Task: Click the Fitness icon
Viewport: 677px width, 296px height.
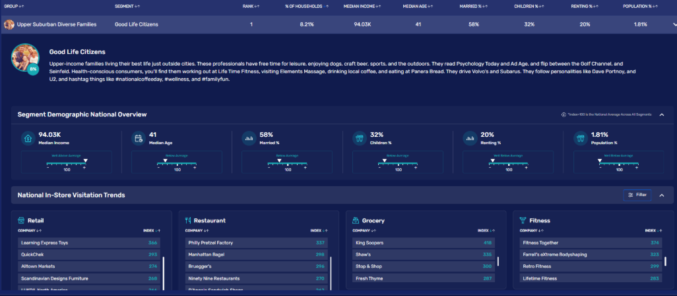Action: click(x=523, y=220)
